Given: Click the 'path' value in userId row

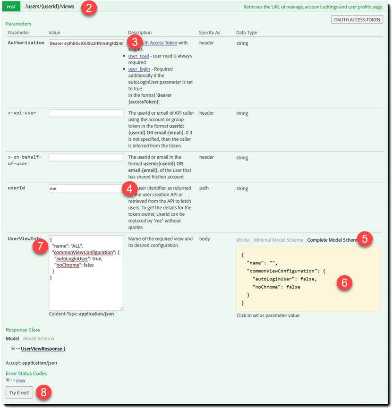Looking at the screenshot, I should point(204,188).
